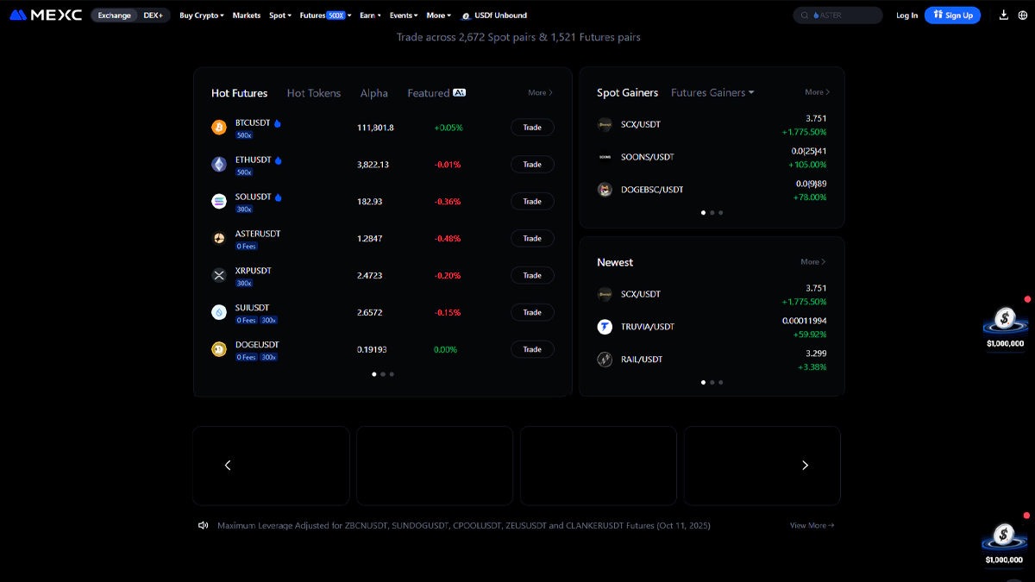Open the Futures Gainers dropdown
The image size is (1035, 582).
point(712,92)
